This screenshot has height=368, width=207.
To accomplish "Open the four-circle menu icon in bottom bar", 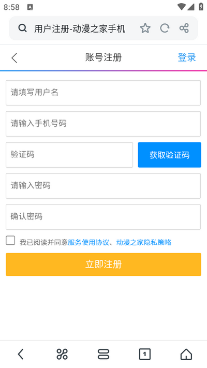I will click(62, 354).
